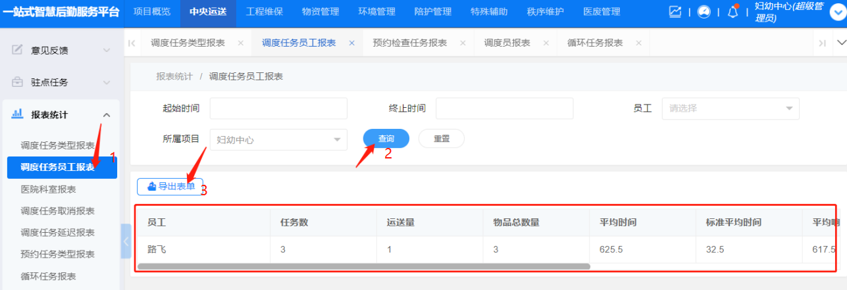
Task: Click the 一站式智慧后勤服务平台 platform title
Action: [x=62, y=12]
